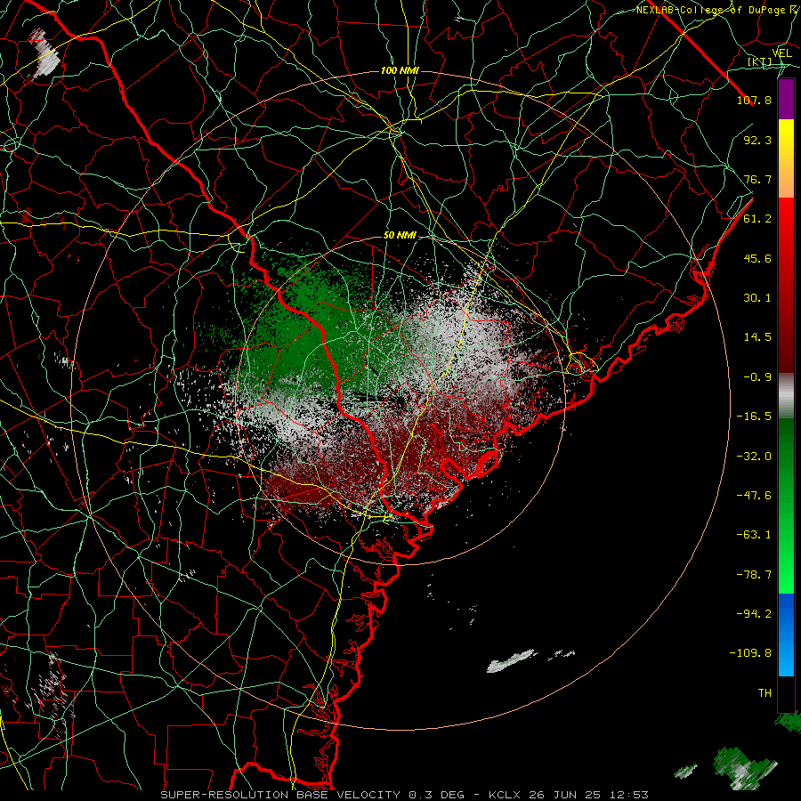Viewport: 801px width, 801px height.
Task: Click the 30.1 velocity scale value
Action: 757,298
